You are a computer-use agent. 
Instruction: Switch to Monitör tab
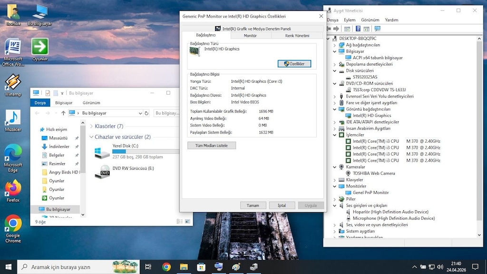250,36
